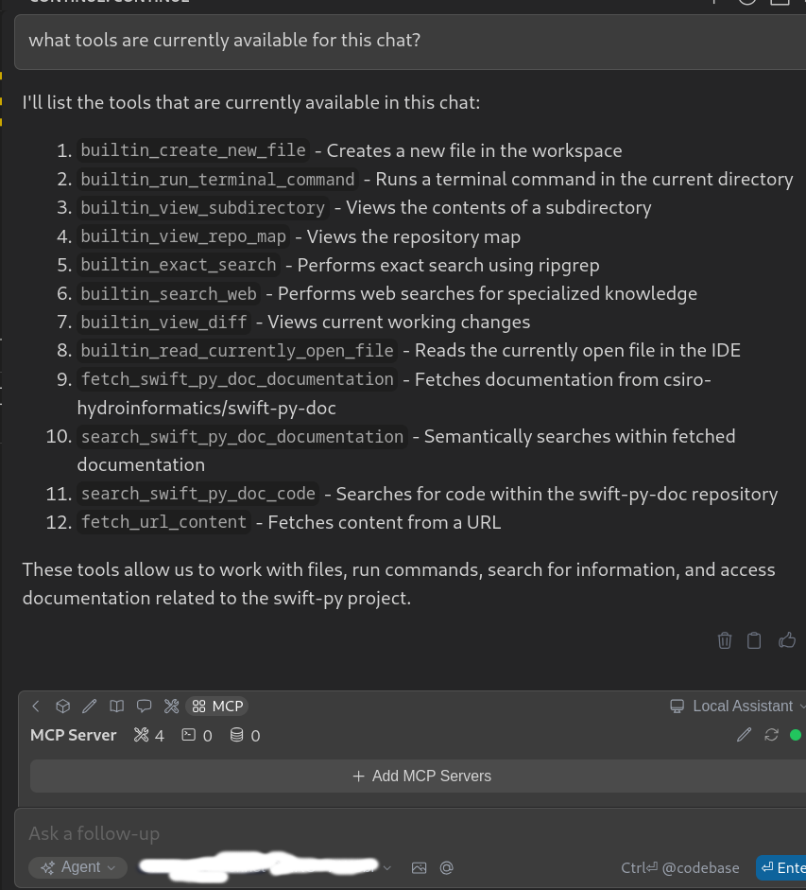Click the wrench tools icon in the toolbar
Screen dimensions: 806x890
click(x=171, y=706)
